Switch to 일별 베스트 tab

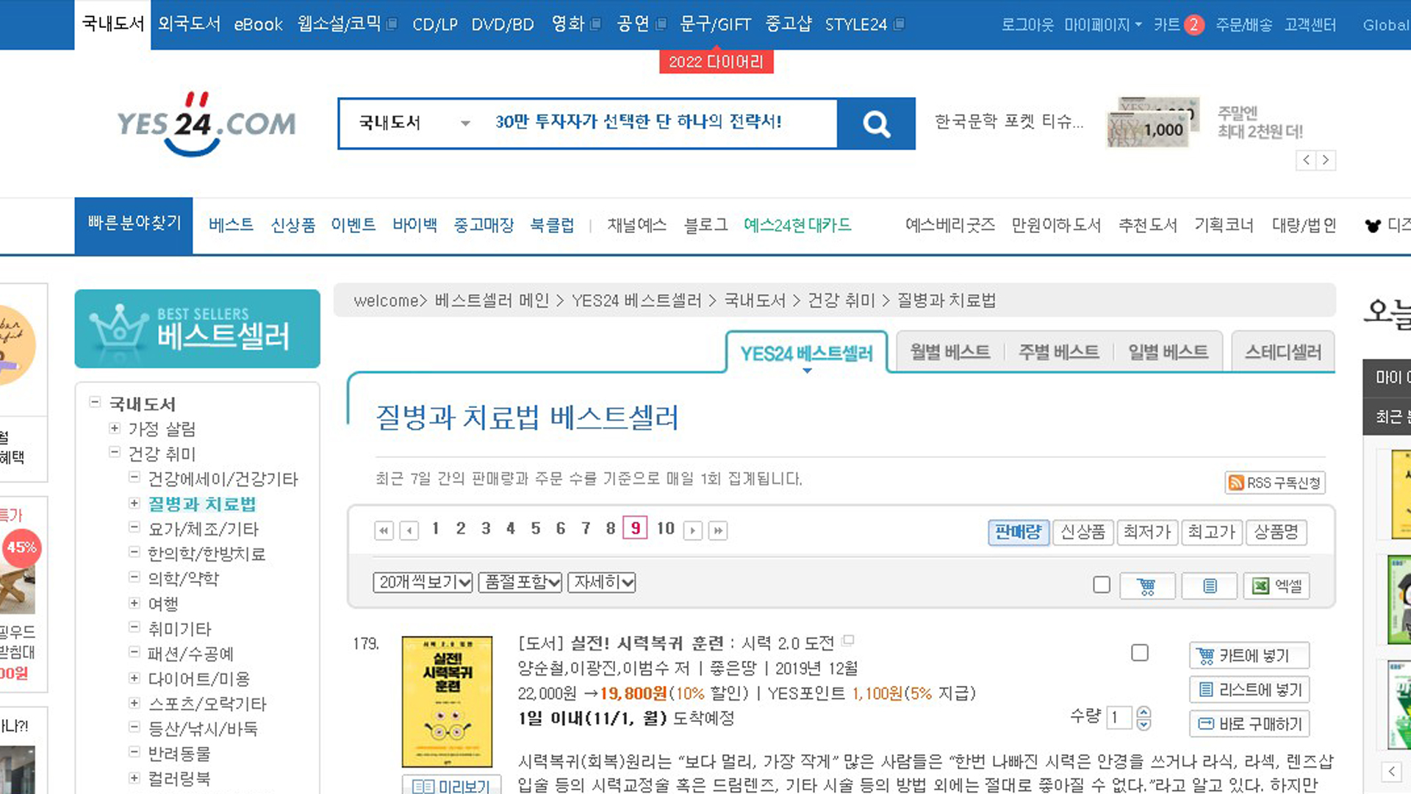[x=1168, y=352]
